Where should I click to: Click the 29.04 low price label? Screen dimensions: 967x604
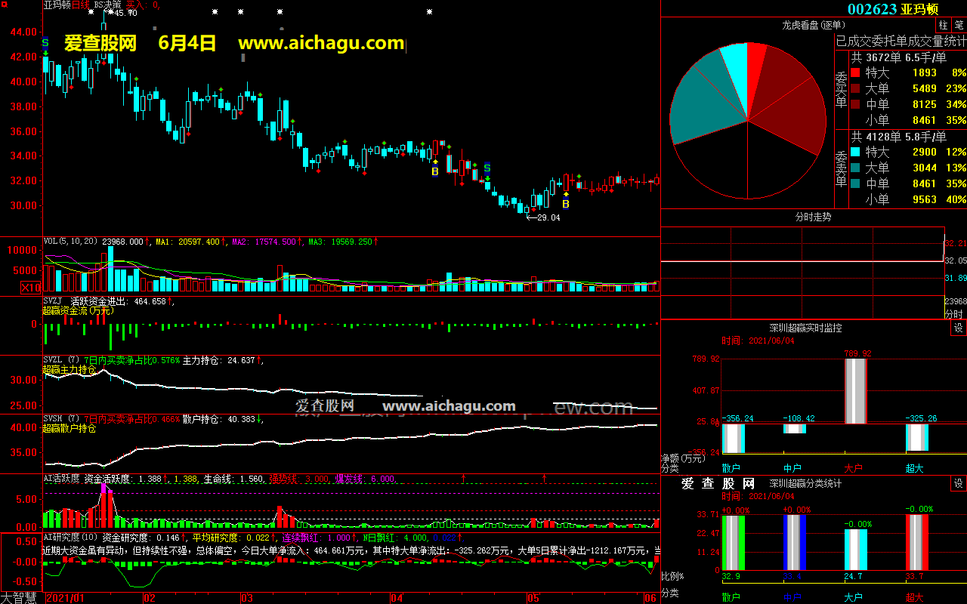coord(548,217)
